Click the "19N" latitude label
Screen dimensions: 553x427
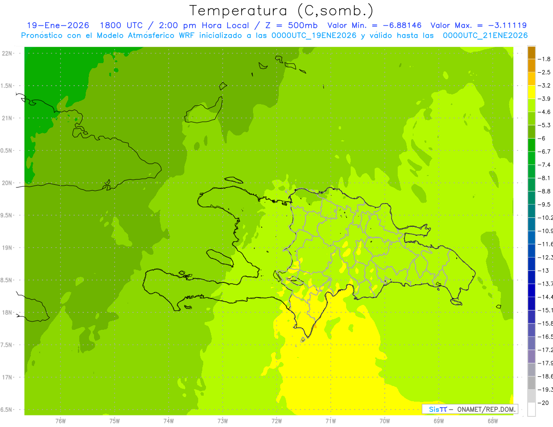coord(8,248)
